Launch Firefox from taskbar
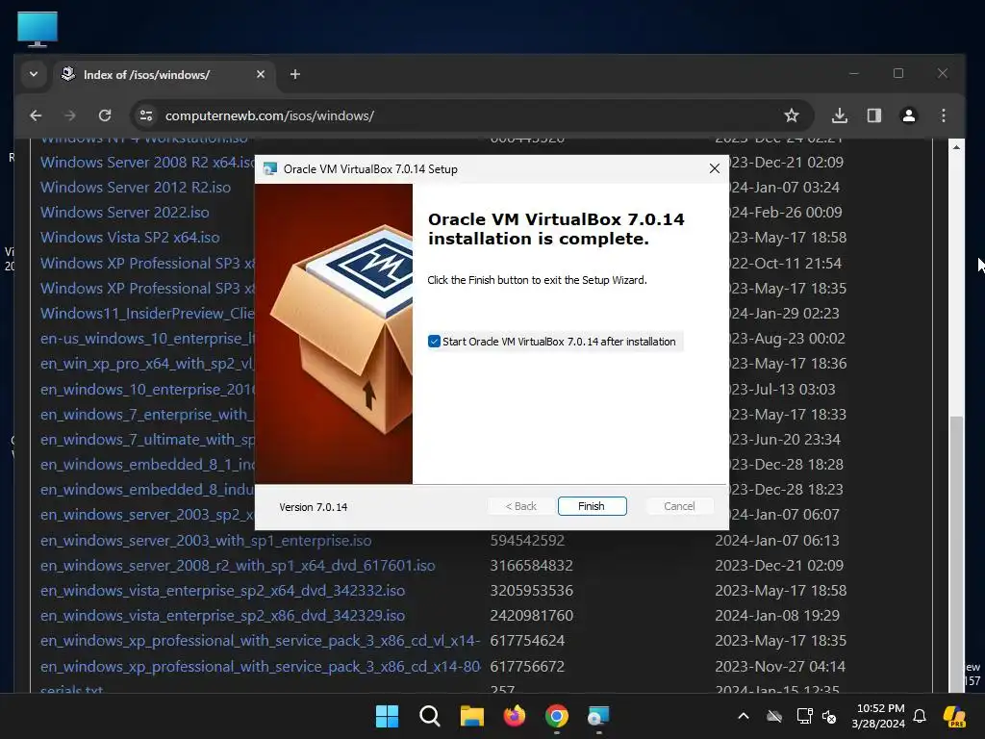Viewport: 985px width, 739px height. tap(515, 716)
